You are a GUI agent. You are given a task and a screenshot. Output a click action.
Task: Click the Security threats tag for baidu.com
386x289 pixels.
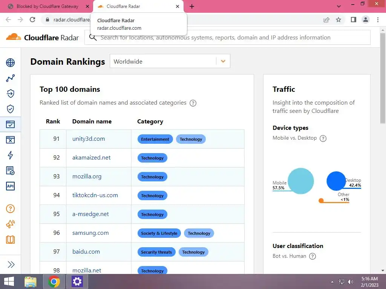point(156,252)
